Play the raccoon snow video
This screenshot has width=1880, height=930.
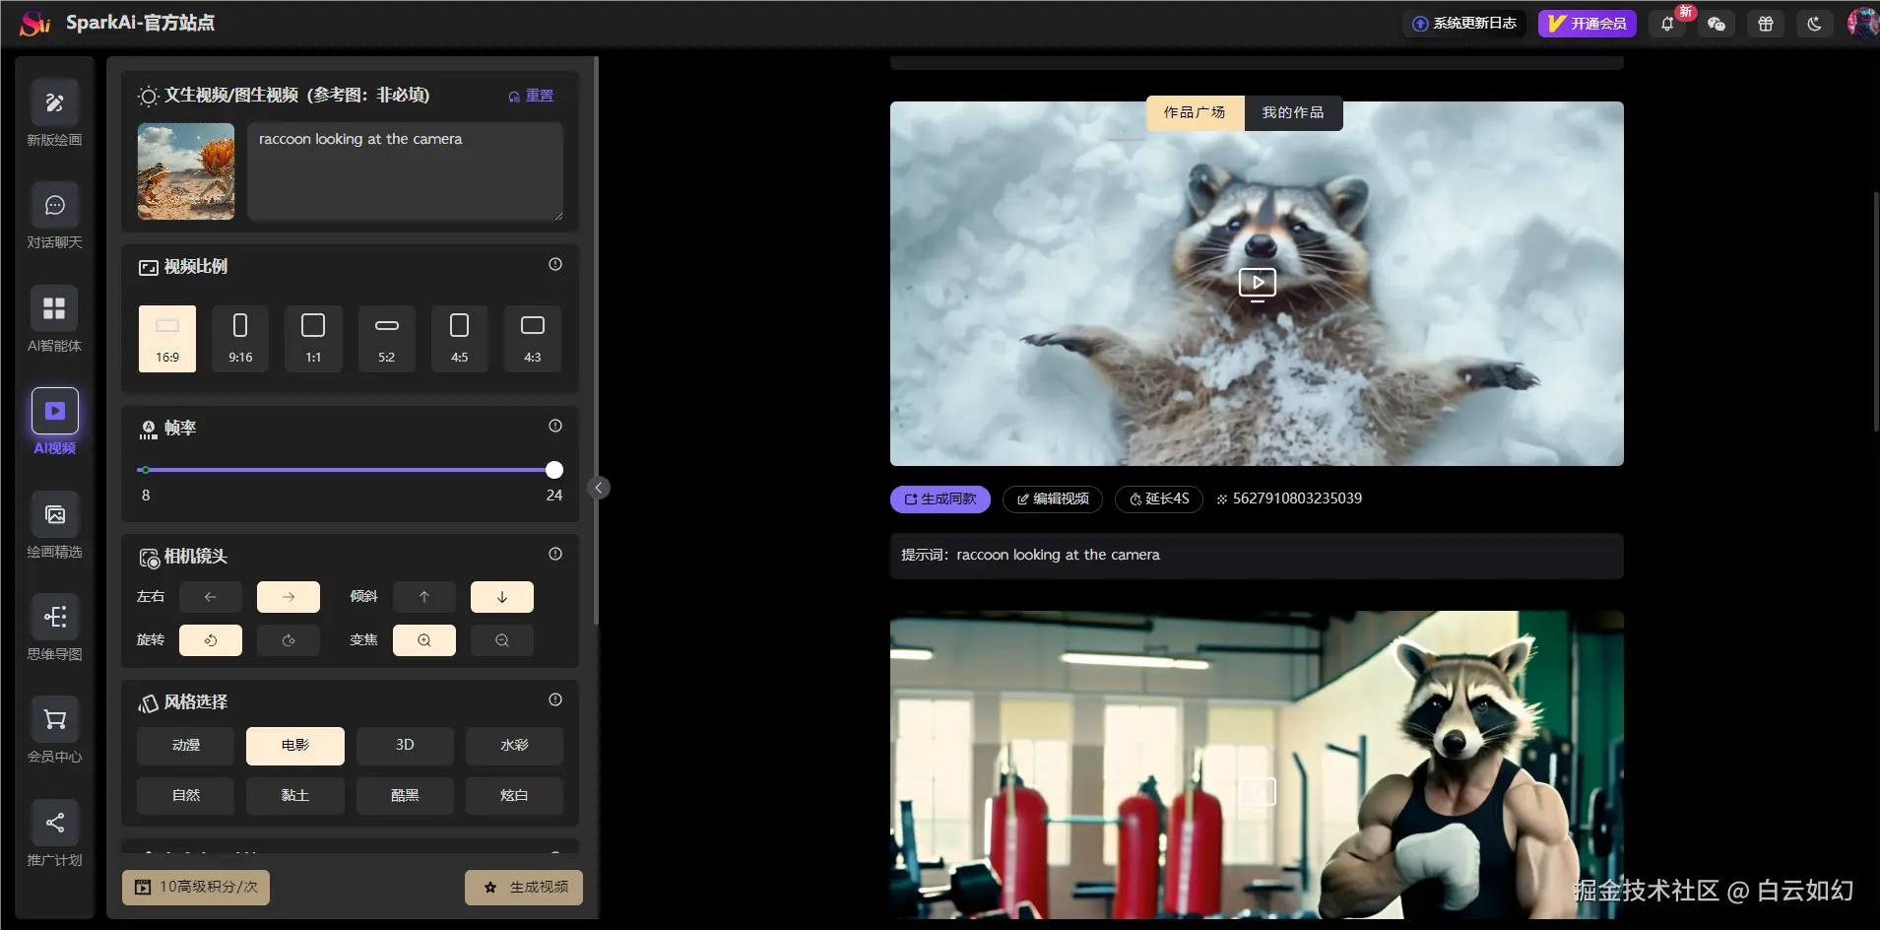(x=1258, y=284)
